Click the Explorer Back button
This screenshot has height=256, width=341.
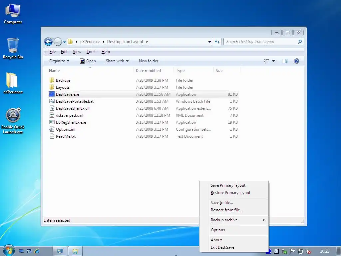point(48,42)
